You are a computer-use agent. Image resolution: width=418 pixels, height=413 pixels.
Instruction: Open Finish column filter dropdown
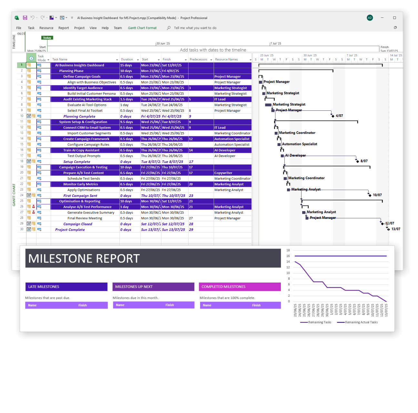click(186, 60)
